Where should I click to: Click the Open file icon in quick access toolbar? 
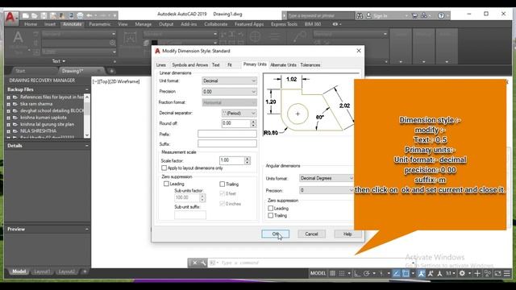point(34,15)
